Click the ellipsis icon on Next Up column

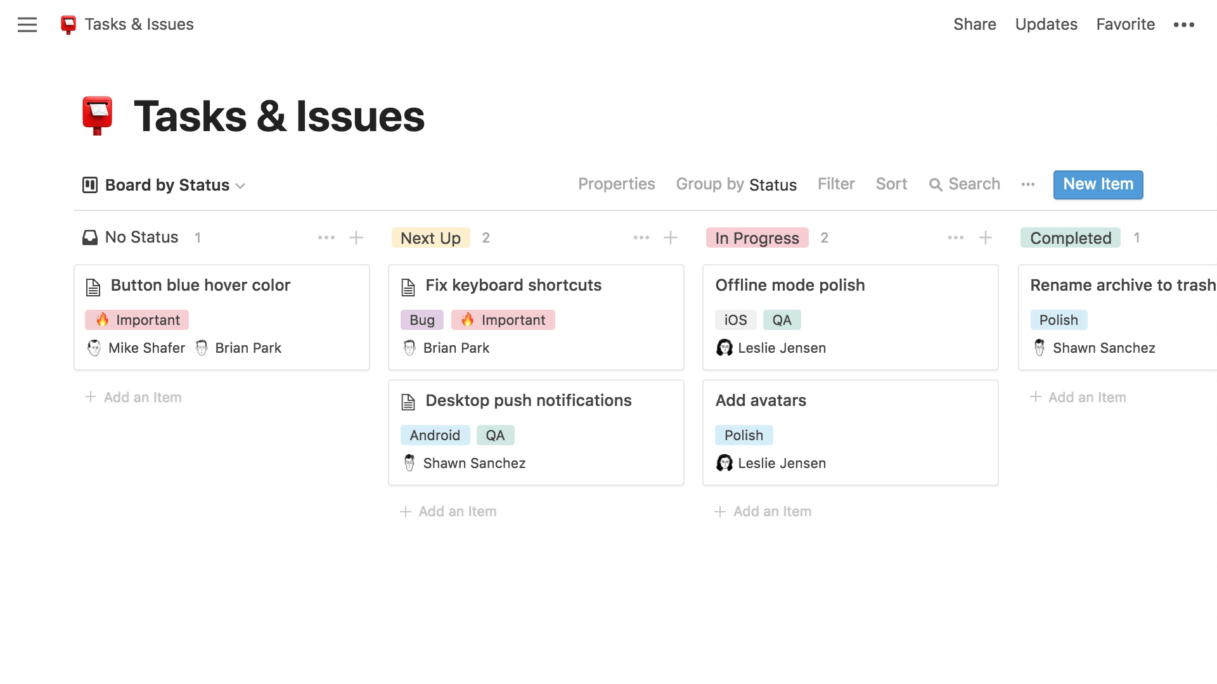[642, 237]
